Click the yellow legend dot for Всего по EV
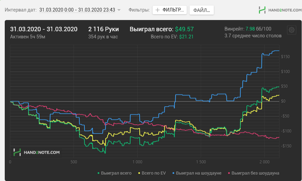The width and height of the screenshot is (302, 181). click(139, 173)
